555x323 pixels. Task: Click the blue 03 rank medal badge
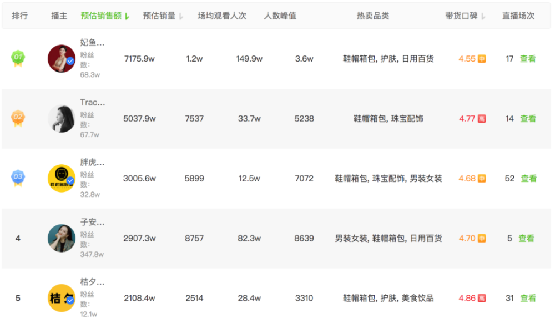[x=18, y=178]
